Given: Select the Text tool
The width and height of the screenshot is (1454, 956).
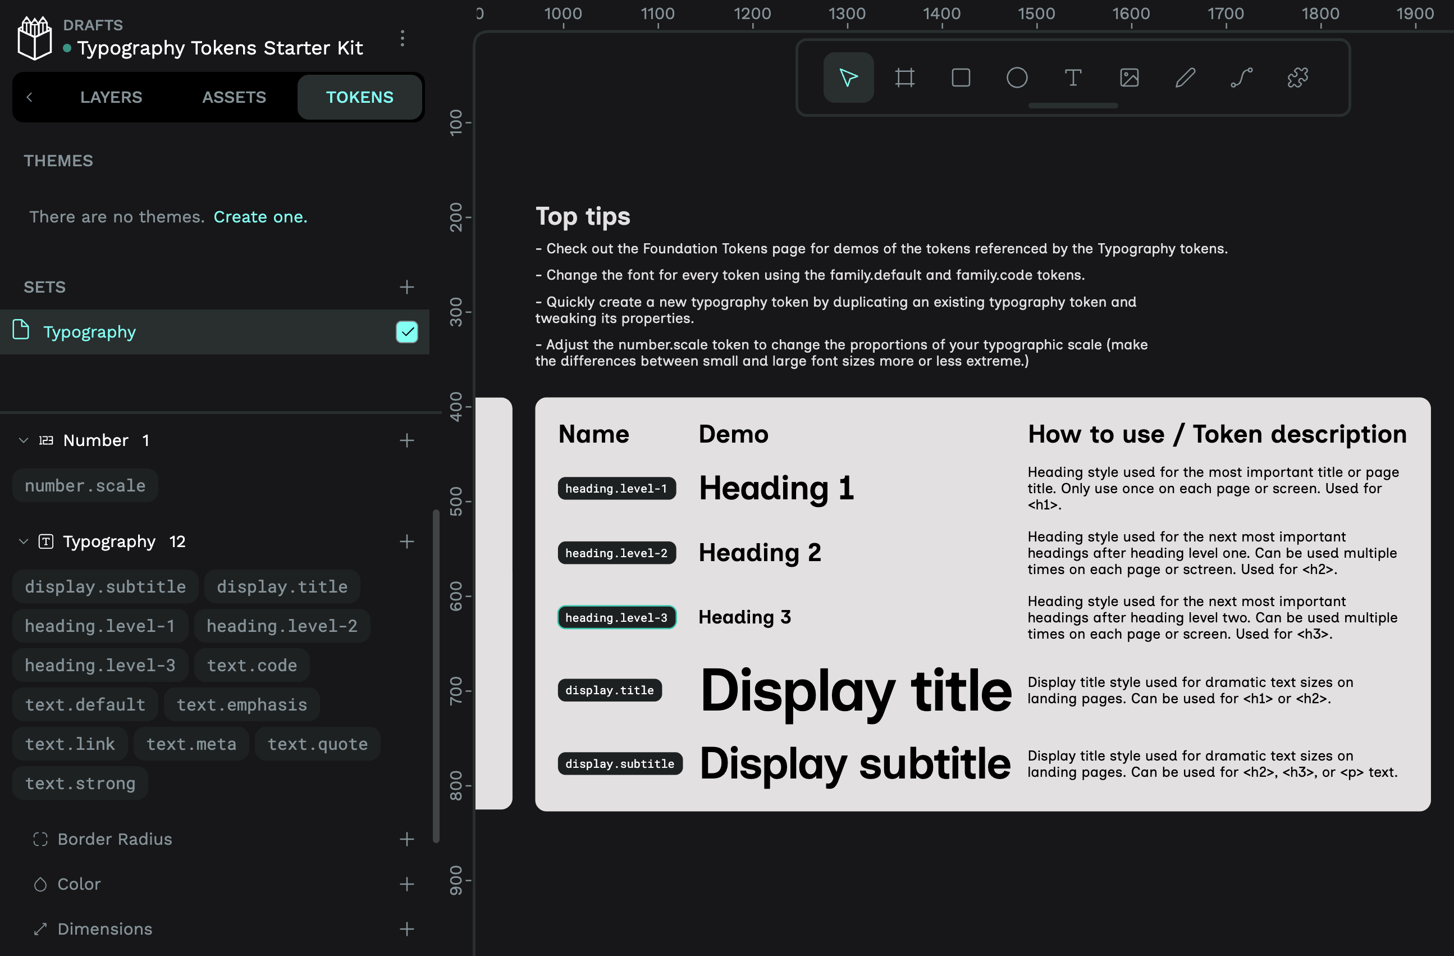Looking at the screenshot, I should pyautogui.click(x=1073, y=78).
